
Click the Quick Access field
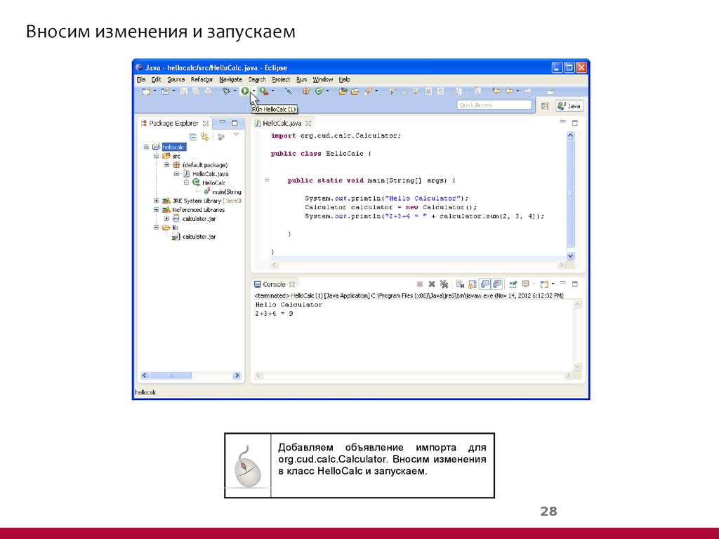click(x=494, y=104)
